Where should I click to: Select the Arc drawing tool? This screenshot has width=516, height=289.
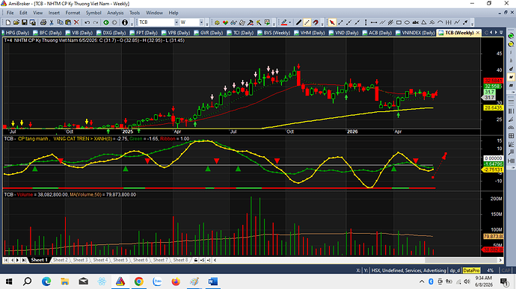click(x=440, y=22)
